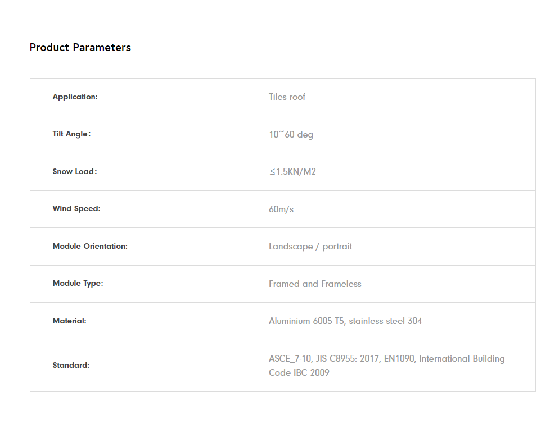Viewport: 559px width, 424px height.
Task: Click the Standard label
Action: 71,366
